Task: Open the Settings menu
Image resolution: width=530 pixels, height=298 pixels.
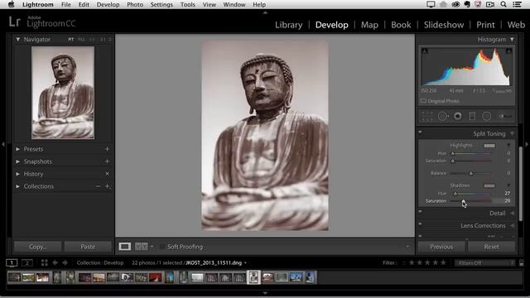Action: click(161, 4)
